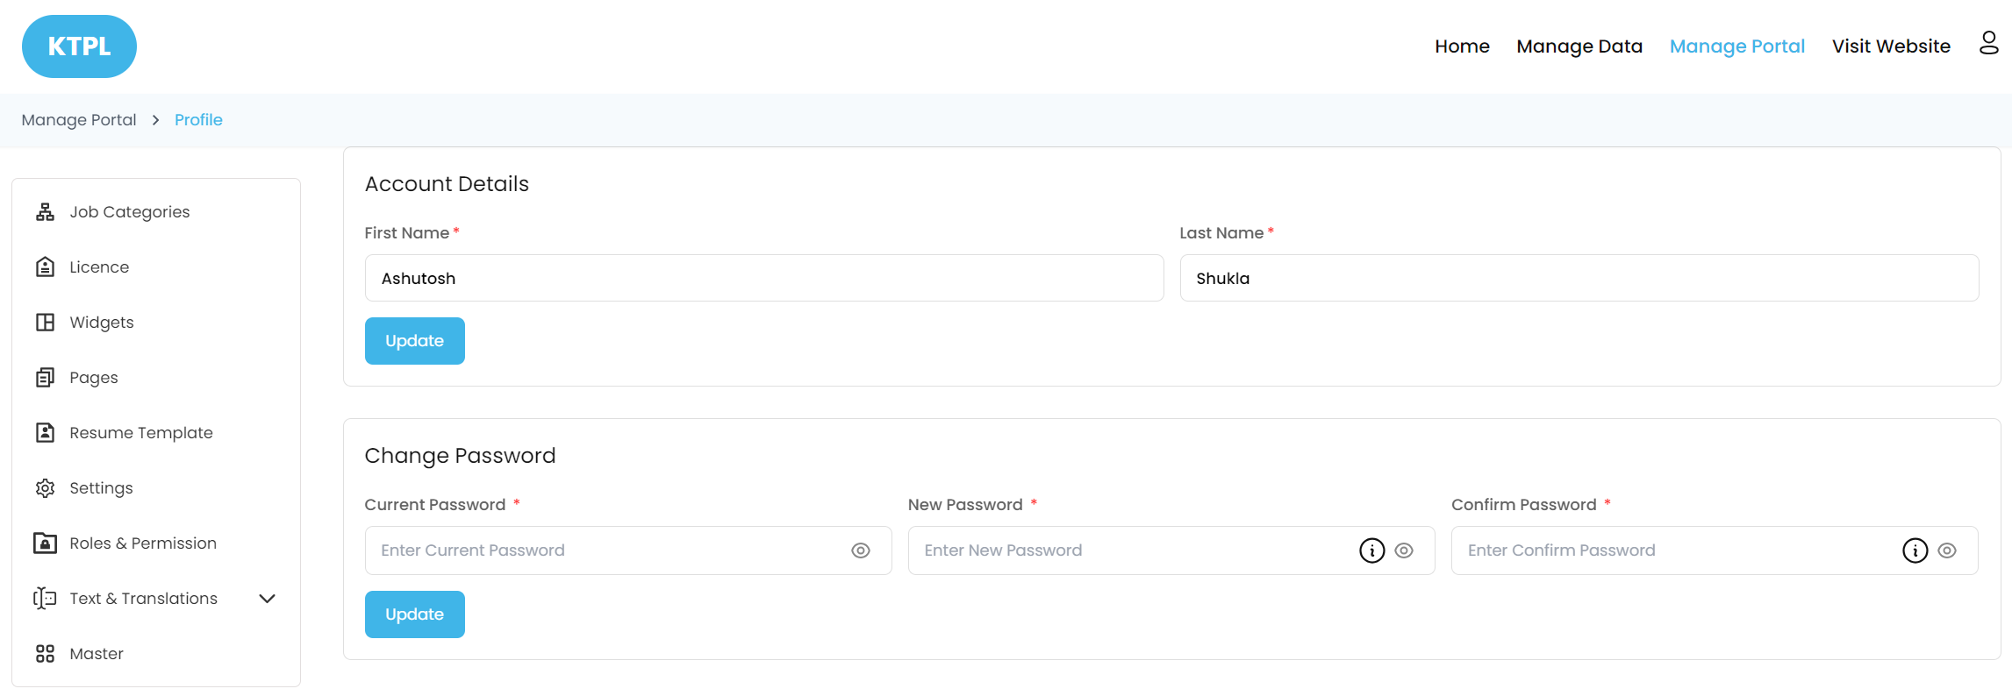Image resolution: width=2012 pixels, height=696 pixels.
Task: Open the user profile icon in header
Action: (x=1988, y=43)
